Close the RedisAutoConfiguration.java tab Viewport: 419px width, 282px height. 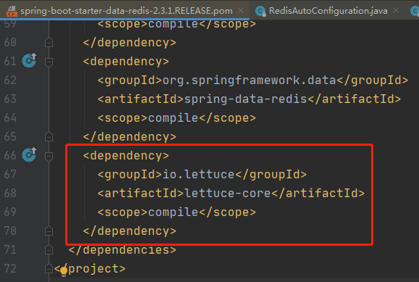point(396,10)
